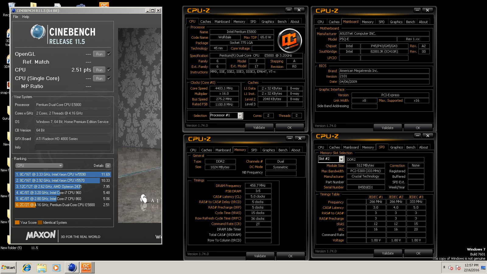Screen dimensions: 487x274
Task: Switch to Caches tab in CPU tab window
Action: [205, 22]
